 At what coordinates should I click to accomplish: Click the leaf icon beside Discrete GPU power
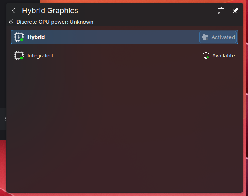click(x=11, y=22)
